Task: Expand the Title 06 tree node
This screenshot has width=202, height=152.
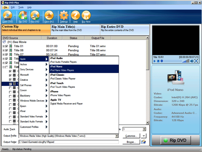Action: 4,50
